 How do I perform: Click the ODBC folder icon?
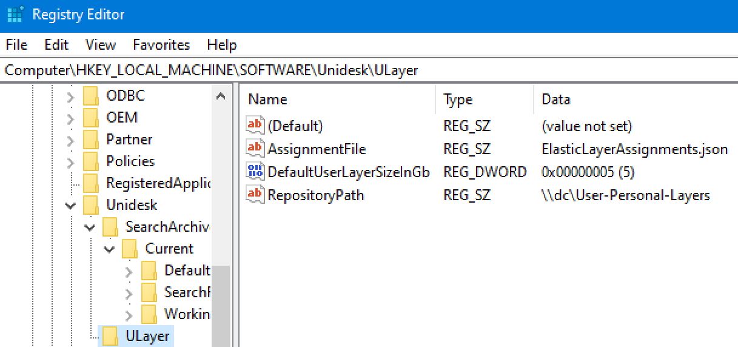(x=90, y=96)
